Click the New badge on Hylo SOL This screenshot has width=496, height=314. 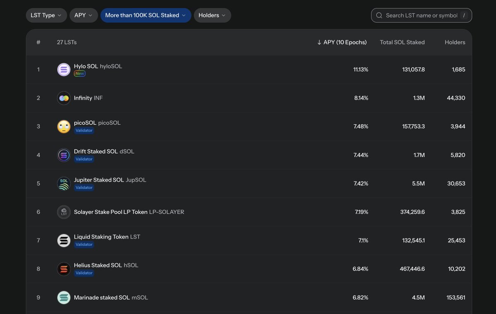pyautogui.click(x=79, y=73)
